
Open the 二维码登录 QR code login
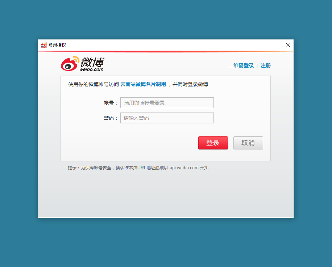[x=241, y=65]
